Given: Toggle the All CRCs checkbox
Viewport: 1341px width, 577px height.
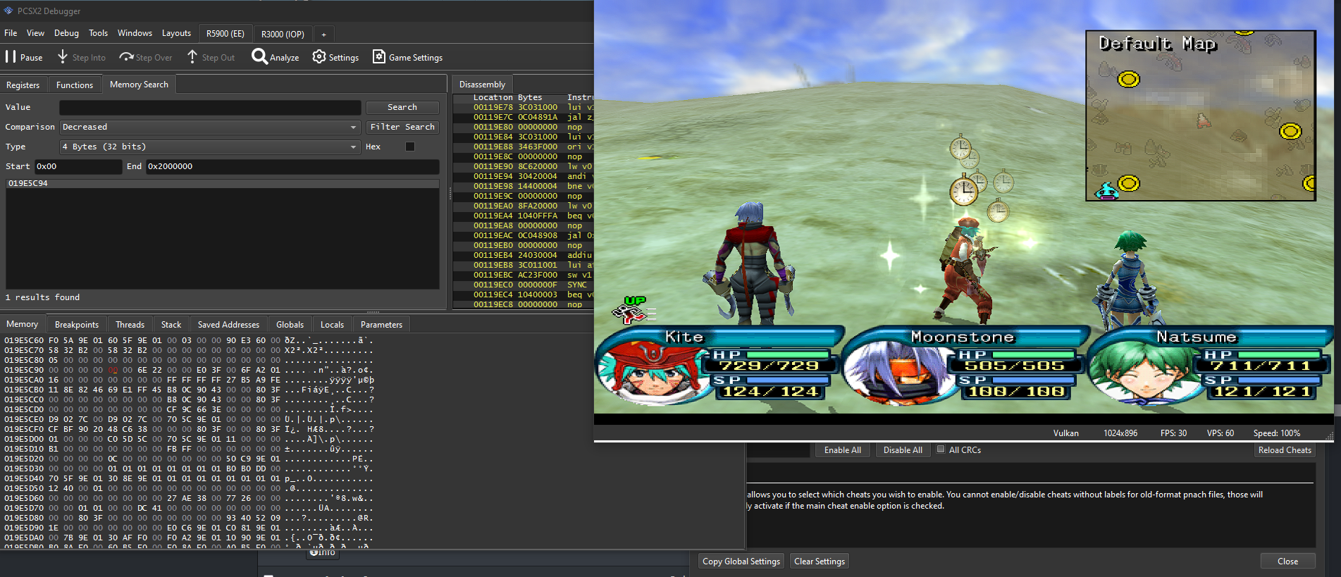Looking at the screenshot, I should tap(941, 449).
